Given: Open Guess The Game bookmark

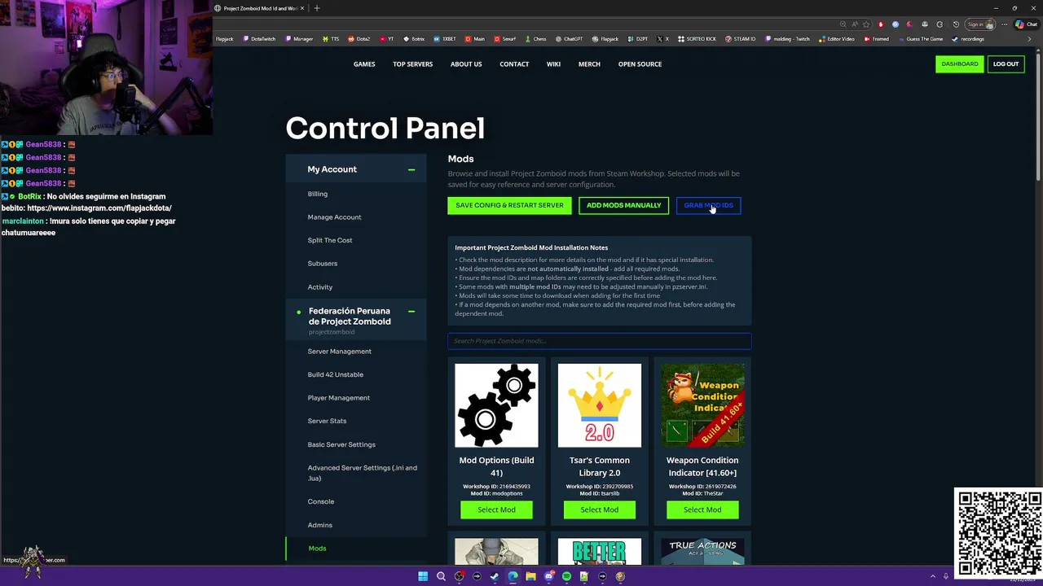Looking at the screenshot, I should point(920,39).
